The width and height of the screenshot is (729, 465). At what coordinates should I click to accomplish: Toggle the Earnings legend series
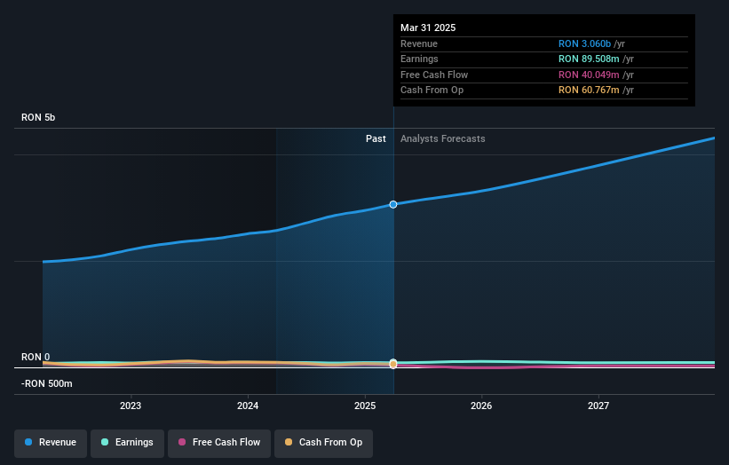pyautogui.click(x=127, y=443)
